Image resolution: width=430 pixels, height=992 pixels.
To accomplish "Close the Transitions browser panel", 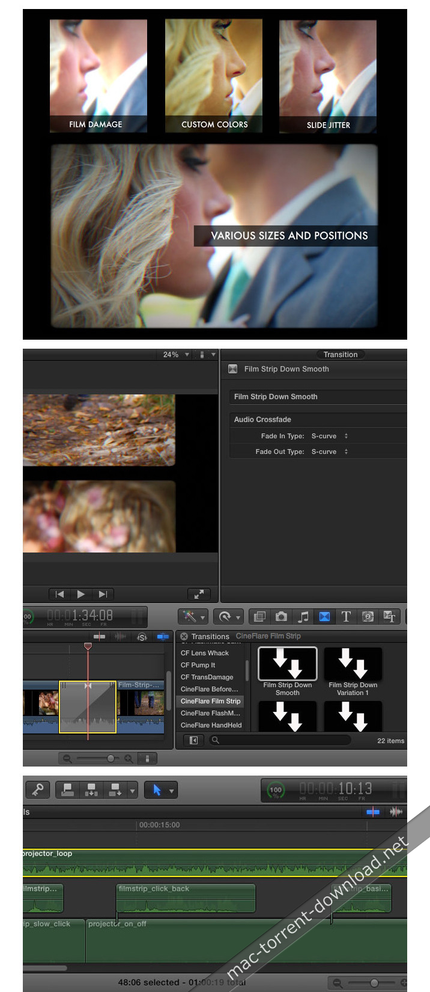I will tap(184, 636).
